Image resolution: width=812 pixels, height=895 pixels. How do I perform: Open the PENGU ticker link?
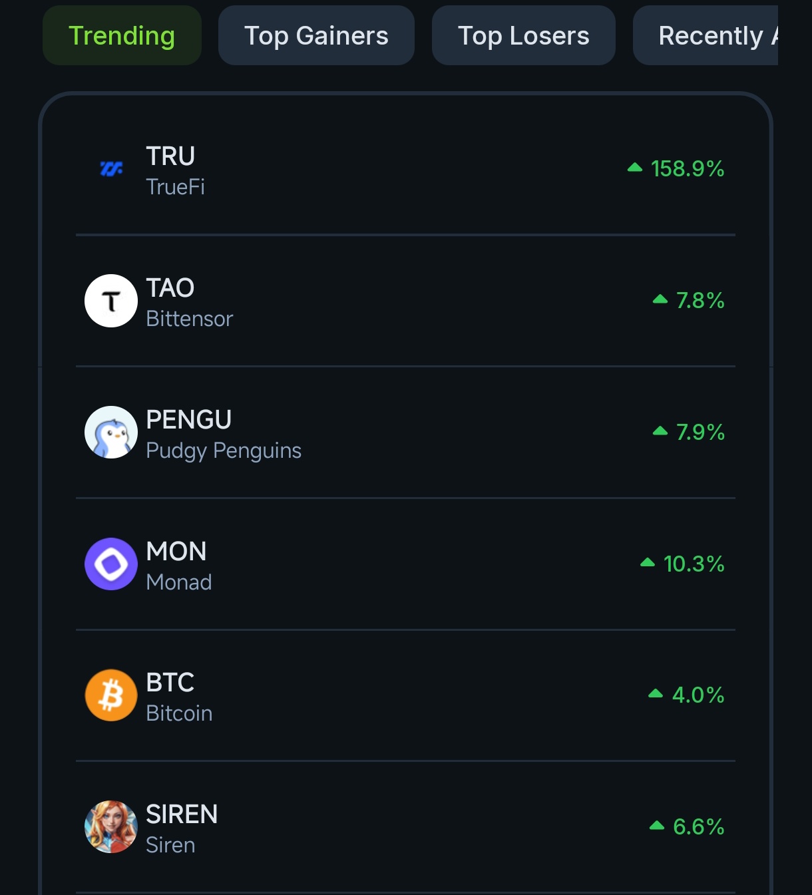(189, 420)
